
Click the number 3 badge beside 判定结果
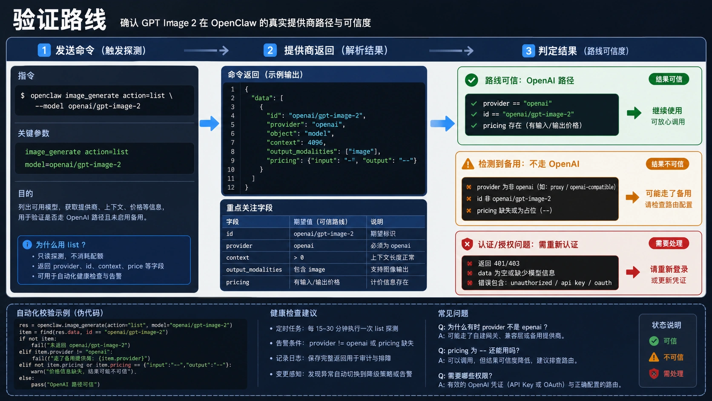pos(528,51)
